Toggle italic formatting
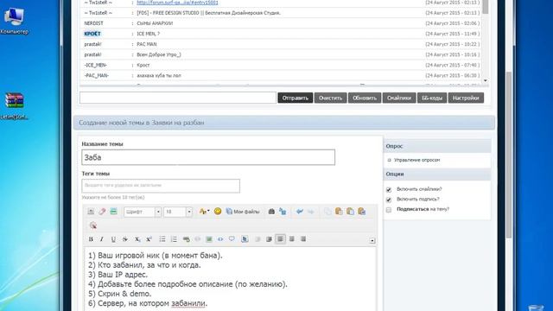The image size is (553, 311). (102, 239)
